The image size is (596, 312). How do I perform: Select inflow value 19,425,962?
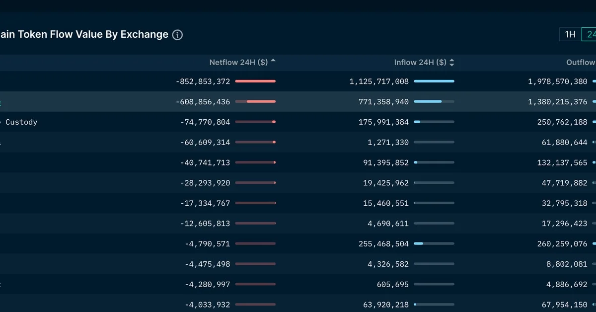386,183
